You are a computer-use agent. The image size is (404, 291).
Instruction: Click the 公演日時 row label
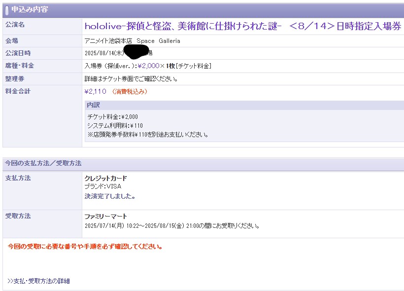click(x=18, y=53)
